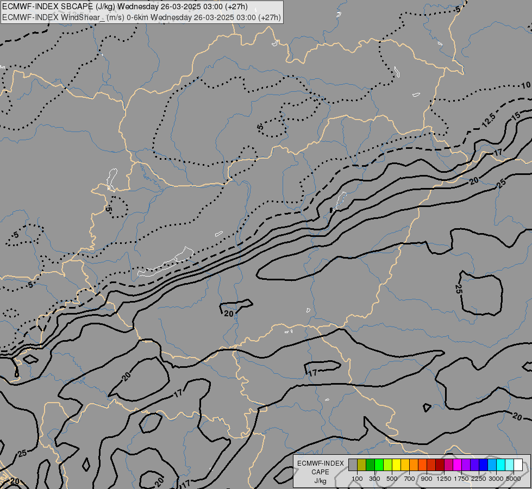
Task: Click the yellow CAPE legend swatch
Action: click(396, 465)
